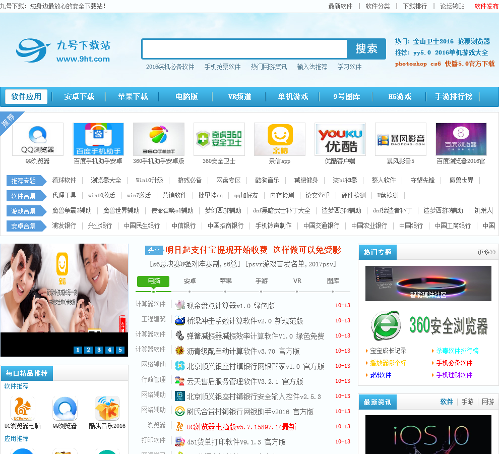
Task: Click the 九号下载站 site logo
Action: pyautogui.click(x=64, y=50)
